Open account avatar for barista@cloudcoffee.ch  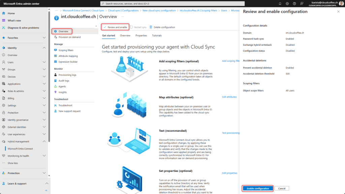pyautogui.click(x=341, y=4)
